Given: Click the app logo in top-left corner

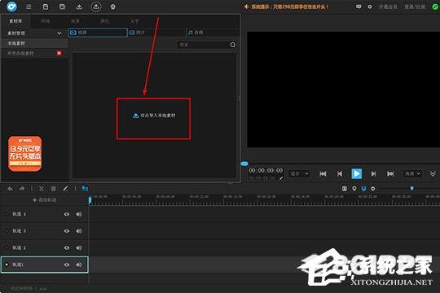Looking at the screenshot, I should 11,7.
